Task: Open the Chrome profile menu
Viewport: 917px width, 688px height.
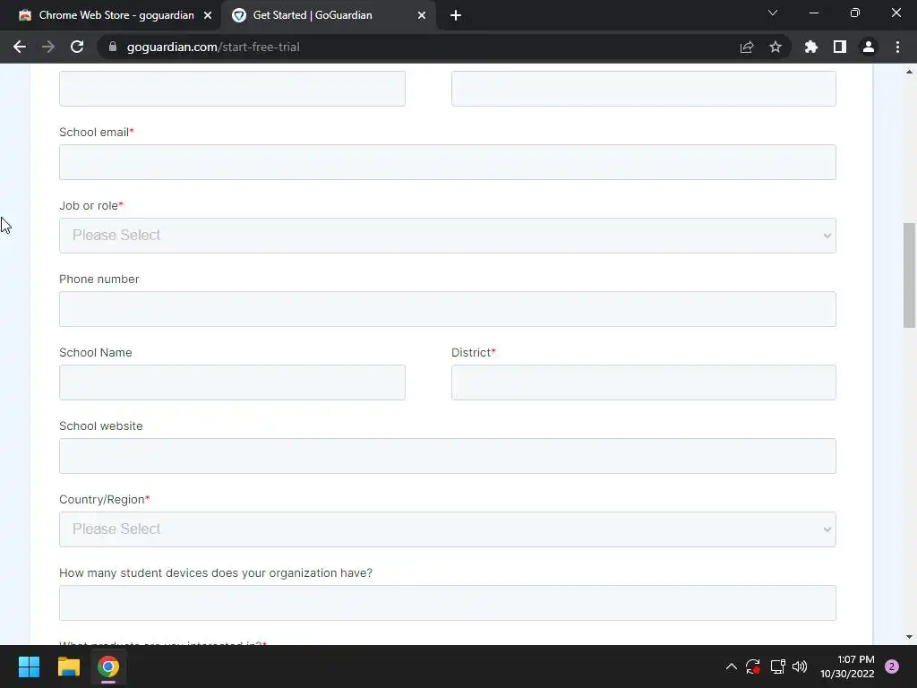Action: click(869, 47)
